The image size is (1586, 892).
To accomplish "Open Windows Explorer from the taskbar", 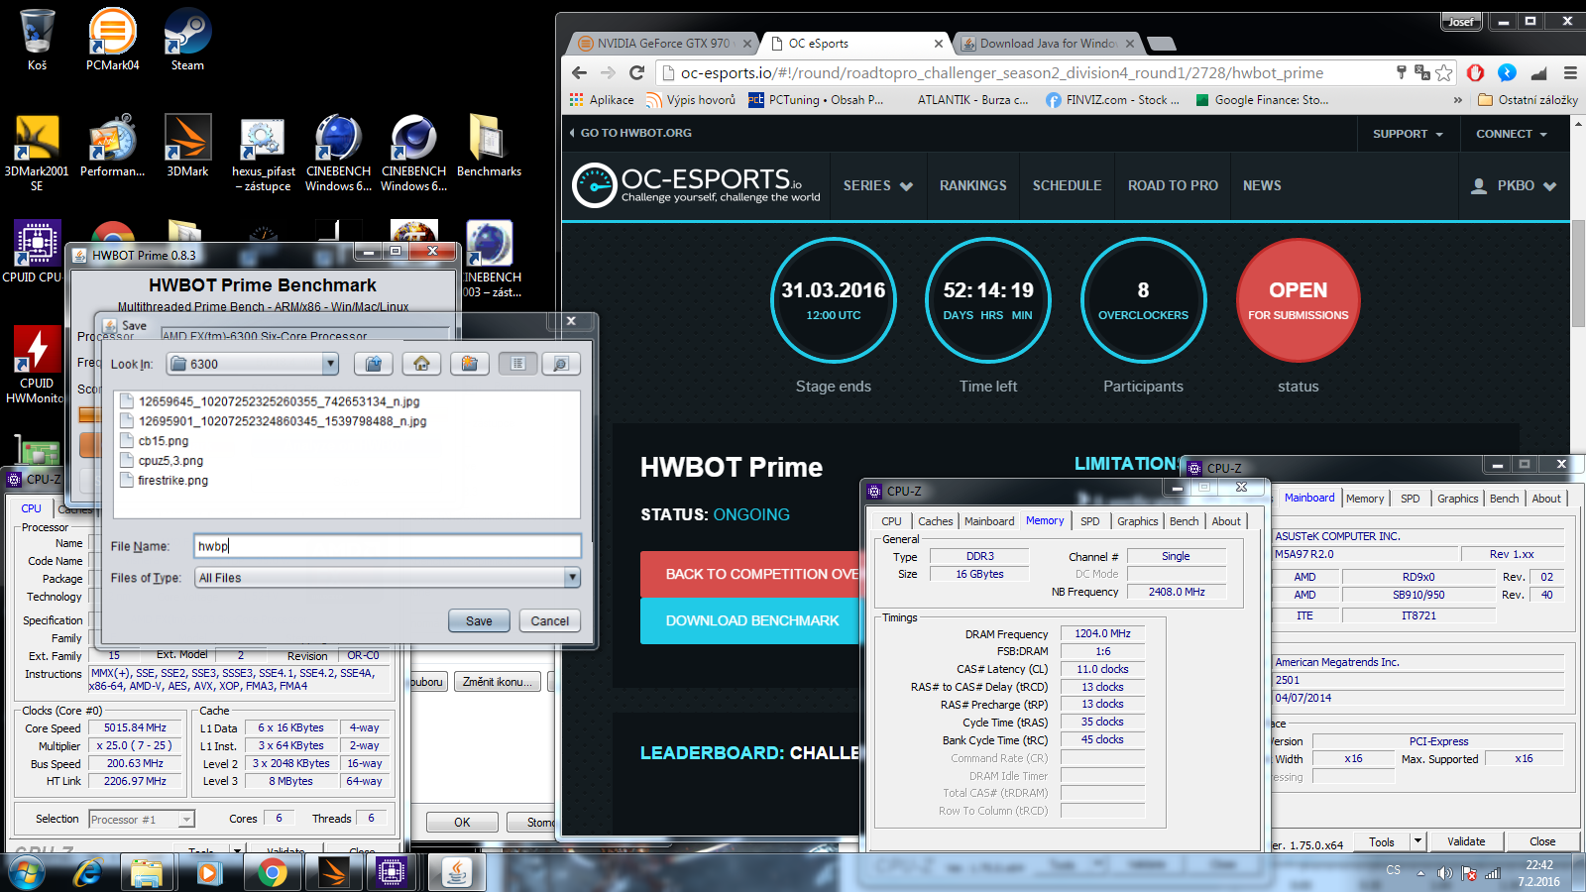I will pos(147,873).
